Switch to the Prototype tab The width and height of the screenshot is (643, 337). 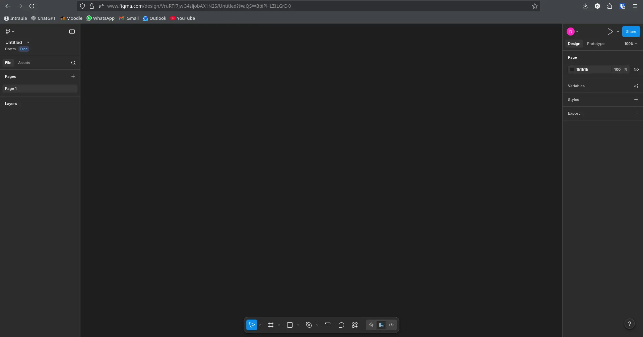click(595, 44)
